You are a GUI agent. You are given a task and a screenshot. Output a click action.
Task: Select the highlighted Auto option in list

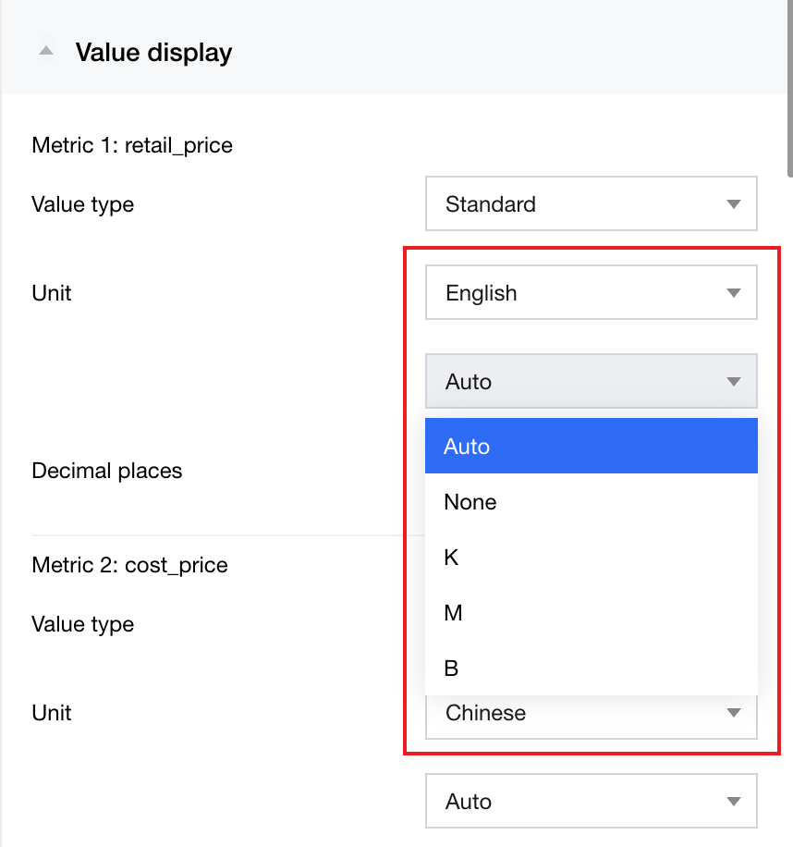pyautogui.click(x=591, y=446)
